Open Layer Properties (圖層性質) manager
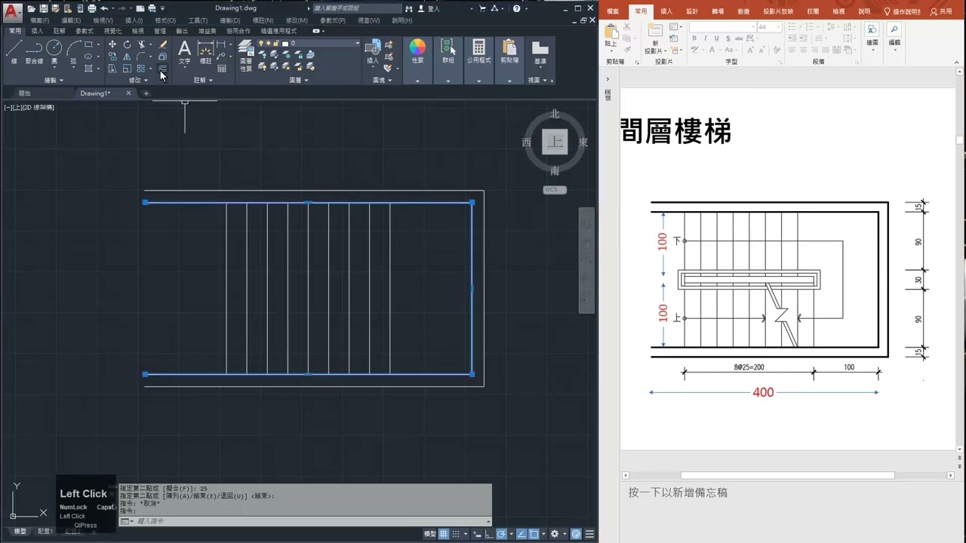This screenshot has height=543, width=966. (246, 55)
